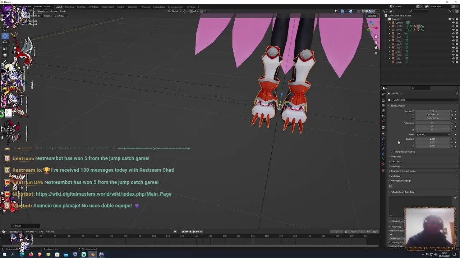
Task: Open Texture properties tab
Action: coord(383,170)
